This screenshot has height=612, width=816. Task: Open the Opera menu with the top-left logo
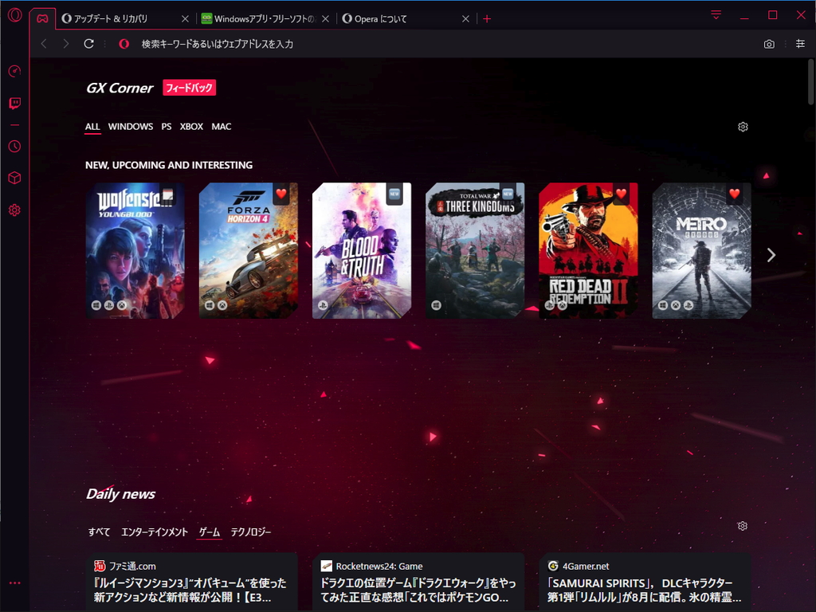pyautogui.click(x=14, y=14)
